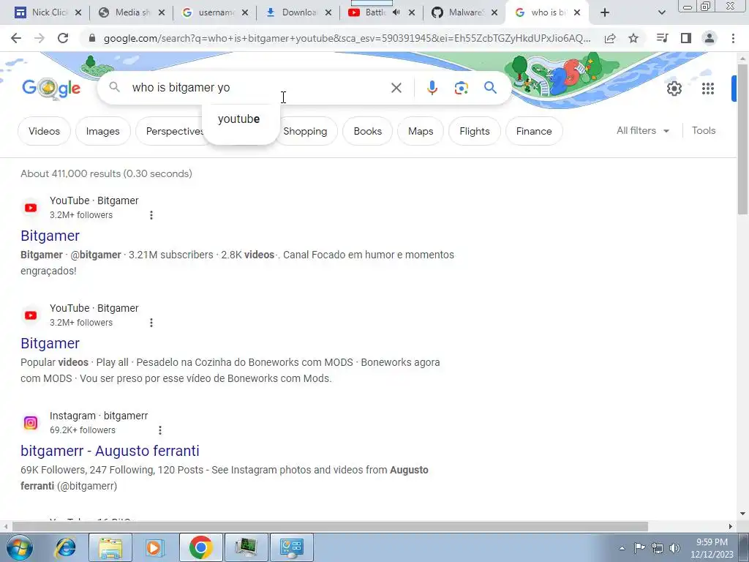The image size is (749, 562).
Task: Mute the Battle tab audio icon
Action: tap(396, 12)
